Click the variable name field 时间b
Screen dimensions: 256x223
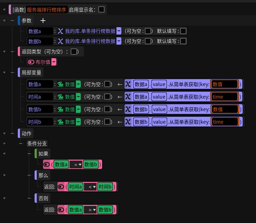(40, 122)
